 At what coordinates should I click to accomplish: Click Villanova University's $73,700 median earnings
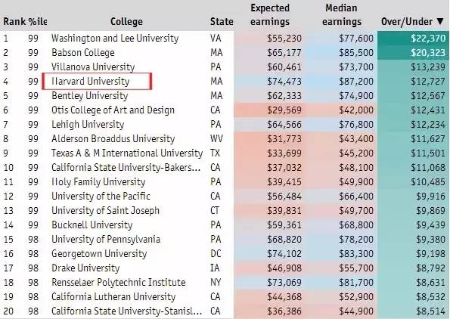coord(356,67)
